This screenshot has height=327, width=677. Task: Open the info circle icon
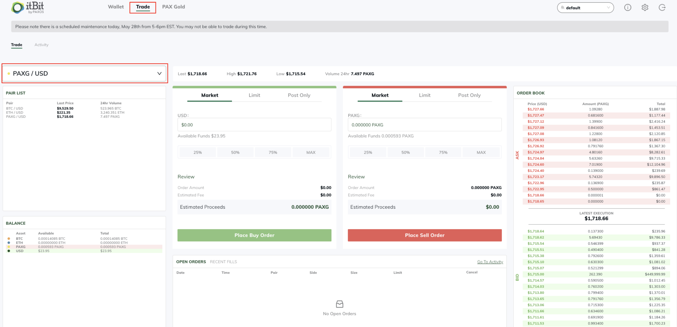pyautogui.click(x=627, y=8)
